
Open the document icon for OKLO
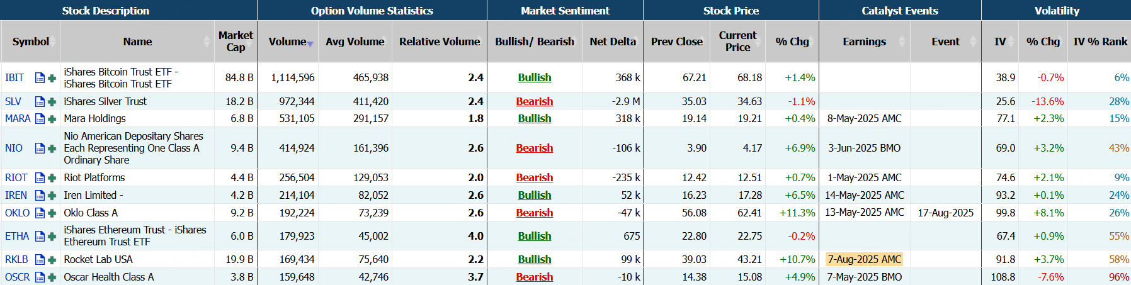click(x=40, y=213)
